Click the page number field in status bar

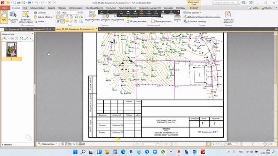tap(152, 144)
